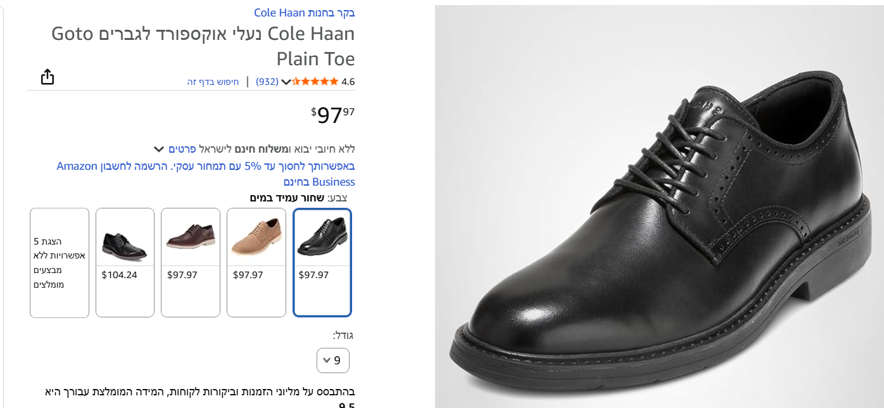Expand the shipping details chevron

click(159, 150)
